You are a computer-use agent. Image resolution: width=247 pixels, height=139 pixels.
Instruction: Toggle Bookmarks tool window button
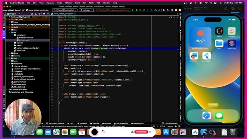tap(4, 91)
